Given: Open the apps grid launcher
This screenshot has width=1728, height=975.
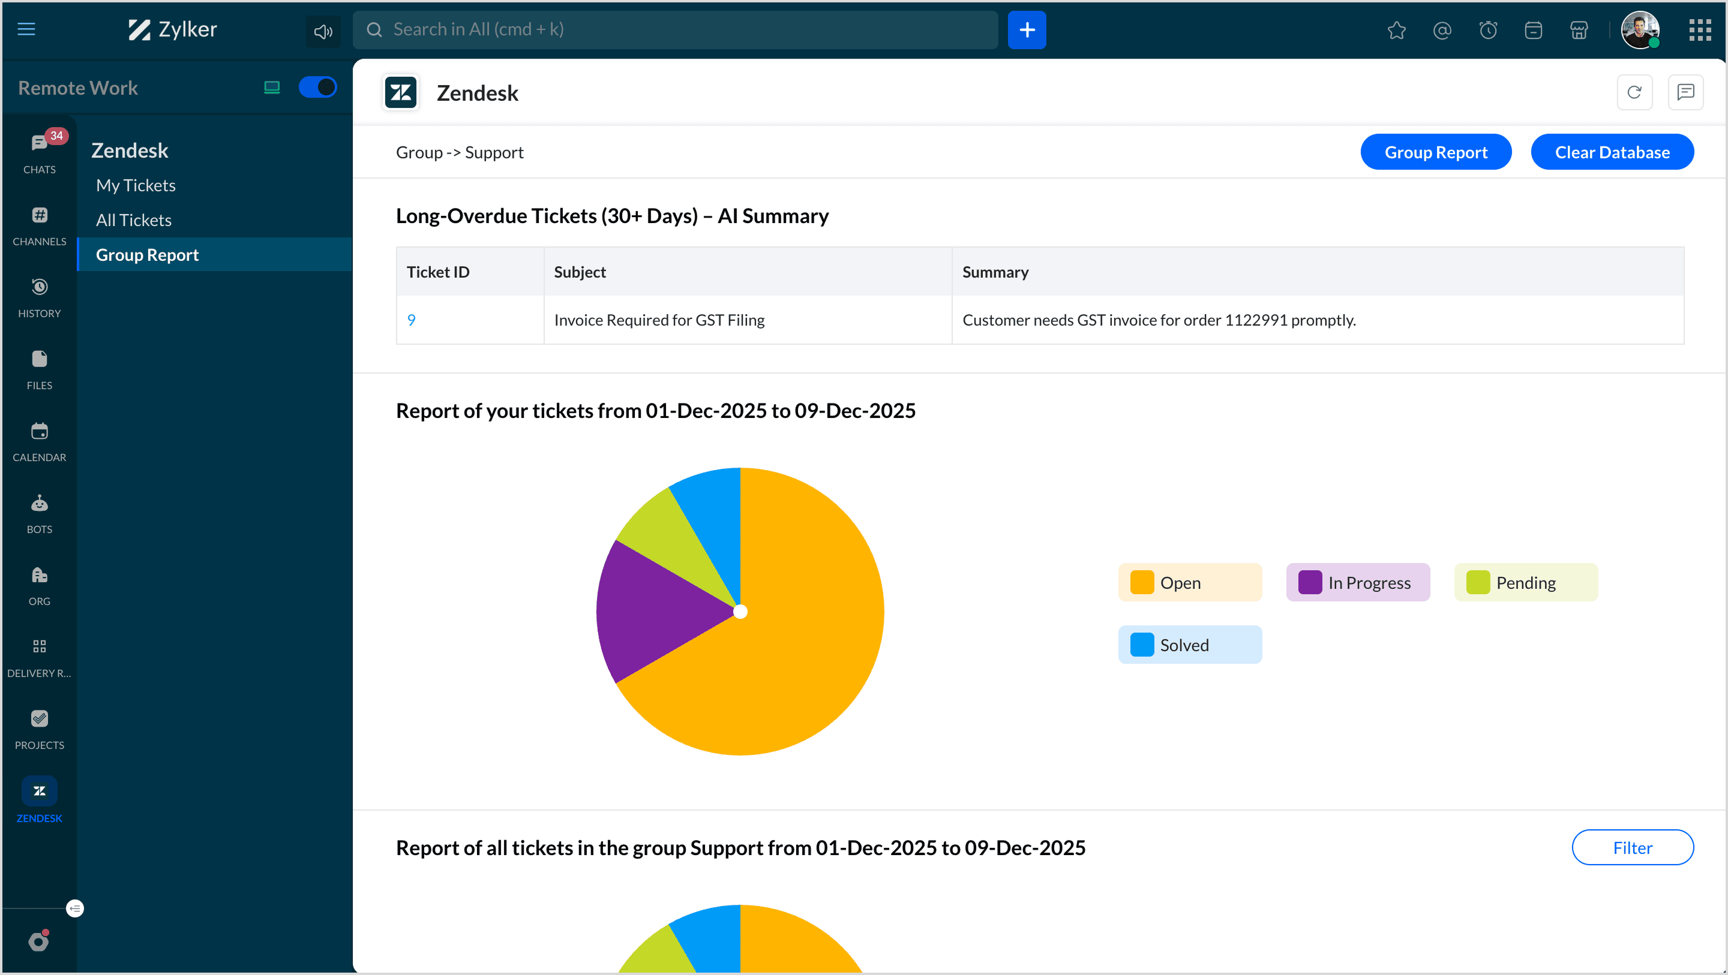Looking at the screenshot, I should (x=1700, y=30).
